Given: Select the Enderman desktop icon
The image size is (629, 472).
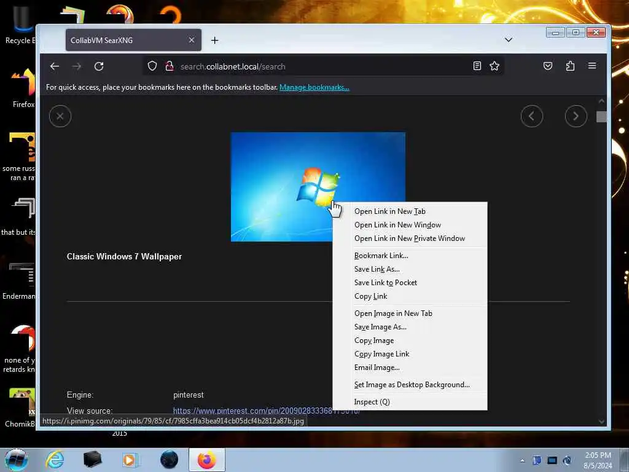Looking at the screenshot, I should click(x=19, y=281).
